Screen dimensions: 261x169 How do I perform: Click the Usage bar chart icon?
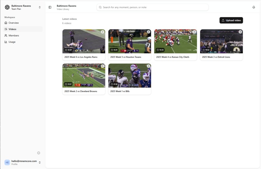(x=6, y=42)
